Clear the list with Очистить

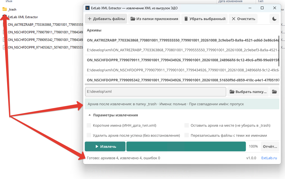(x=243, y=19)
